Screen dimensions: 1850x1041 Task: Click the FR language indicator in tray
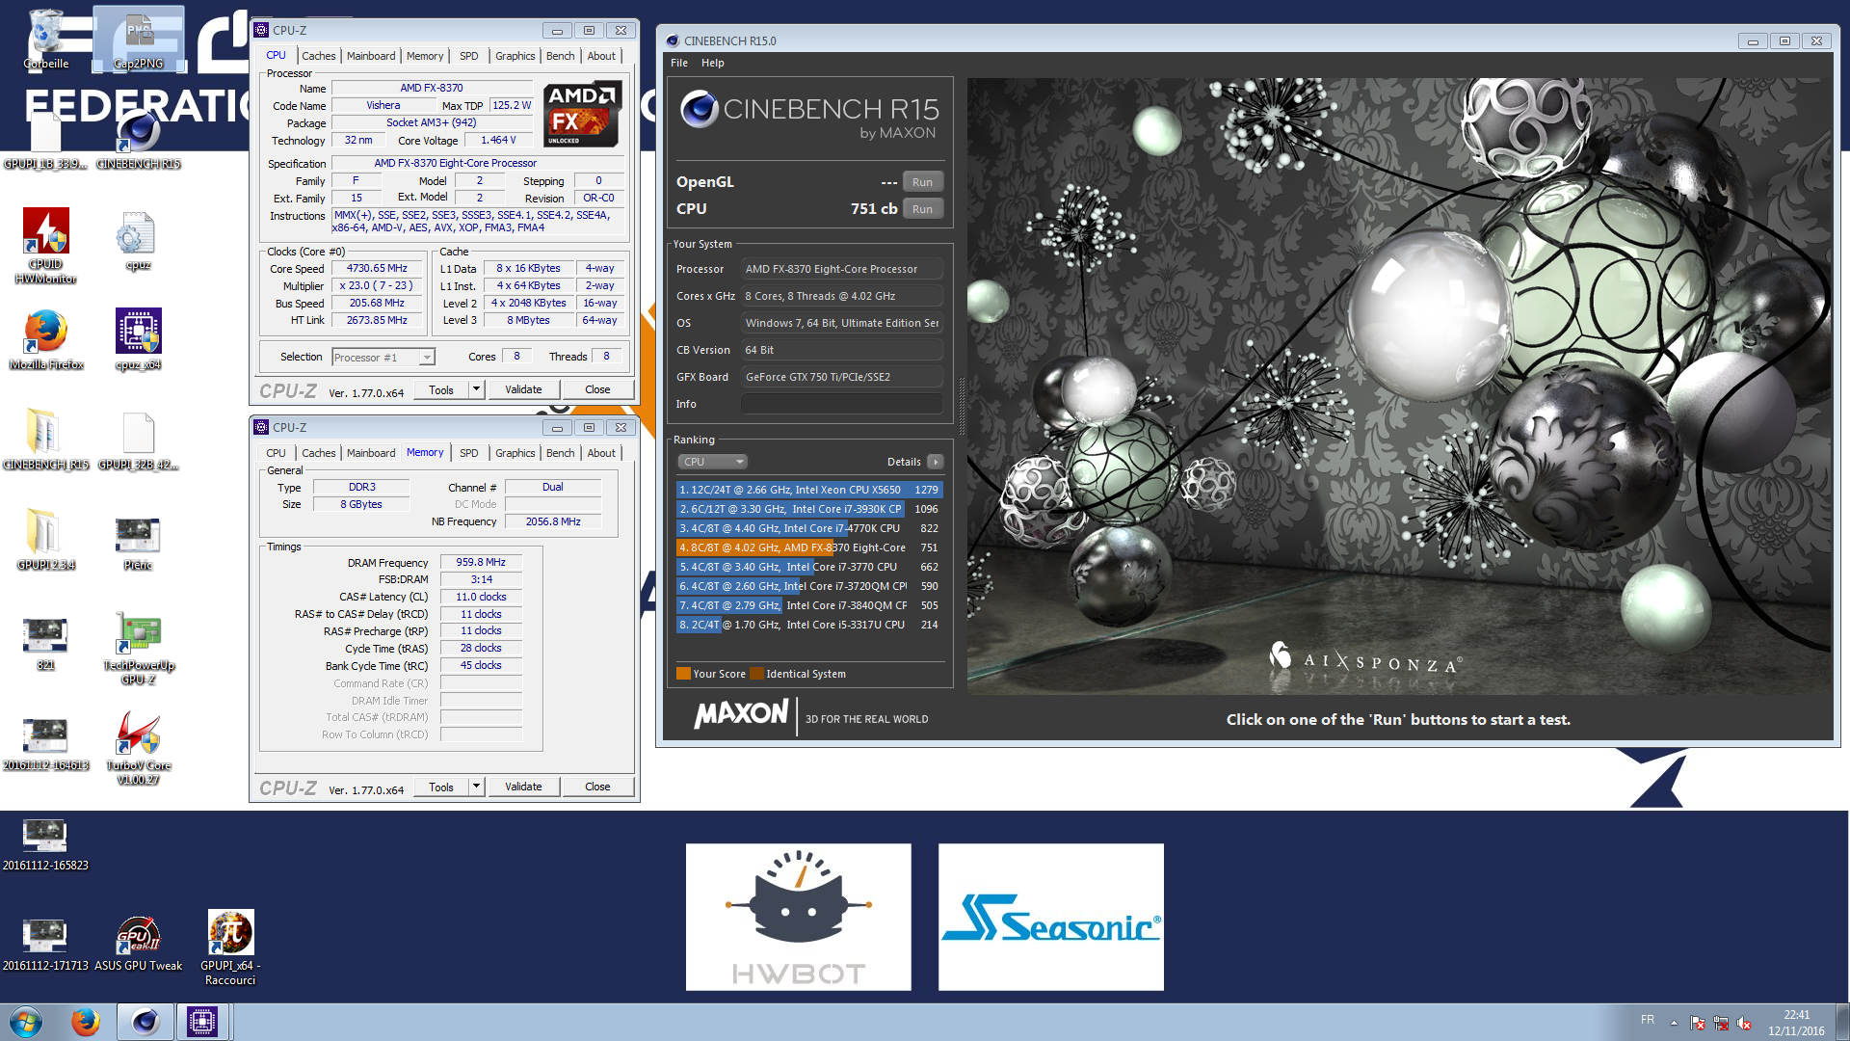pos(1648,1020)
